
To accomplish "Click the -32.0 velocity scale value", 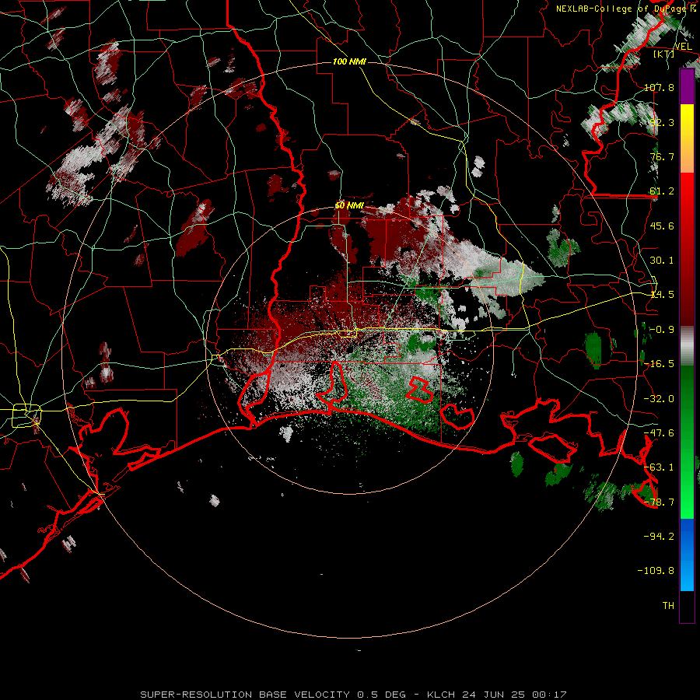I will [x=659, y=398].
